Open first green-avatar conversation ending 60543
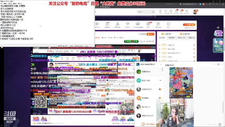Screen dimensions: 225x127 pos(149,72)
